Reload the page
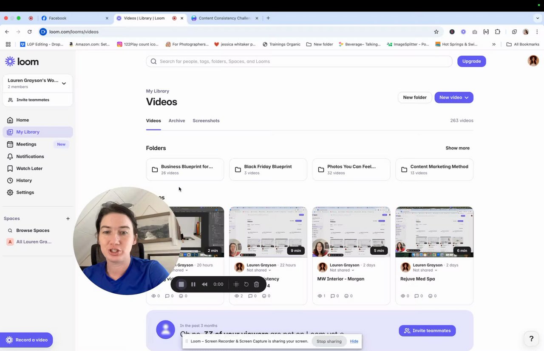 pos(29,32)
